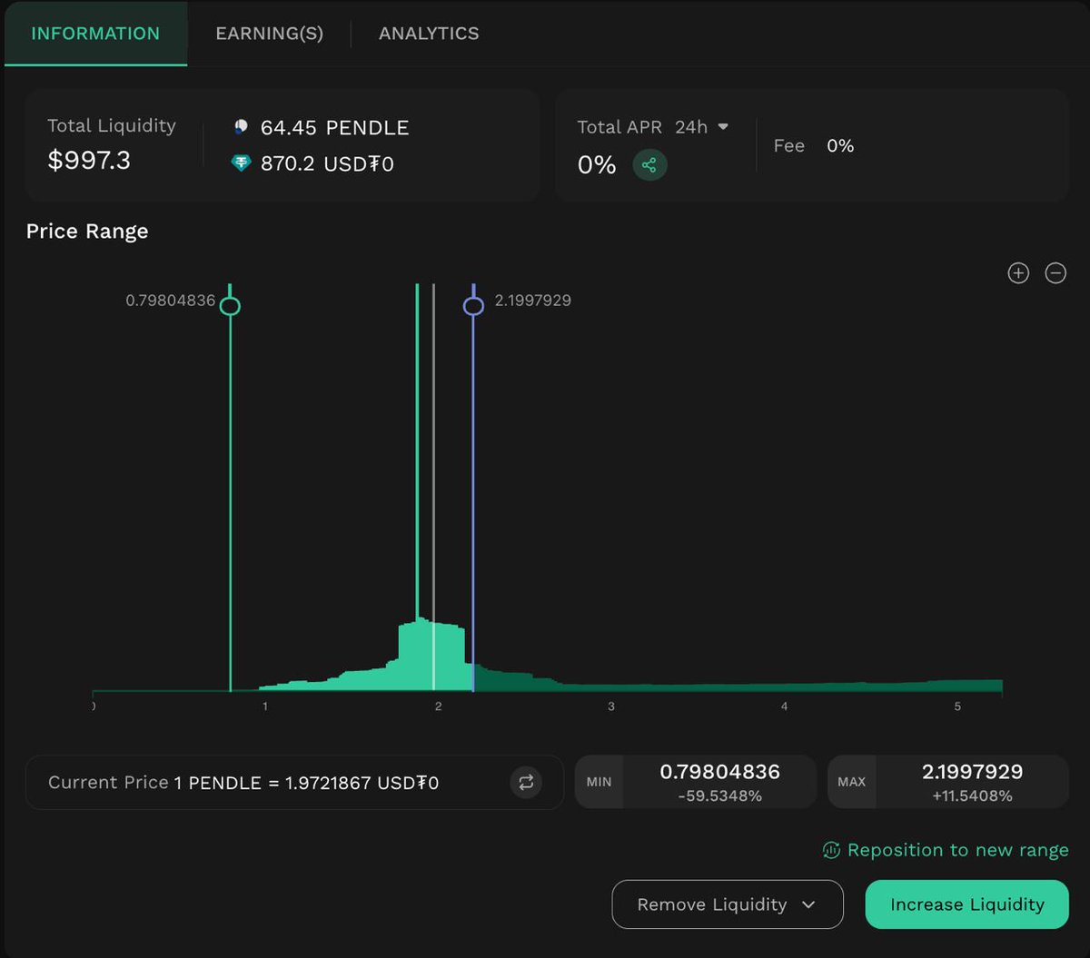The height and width of the screenshot is (958, 1090).
Task: Zoom in the price range chart
Action: 1018,272
